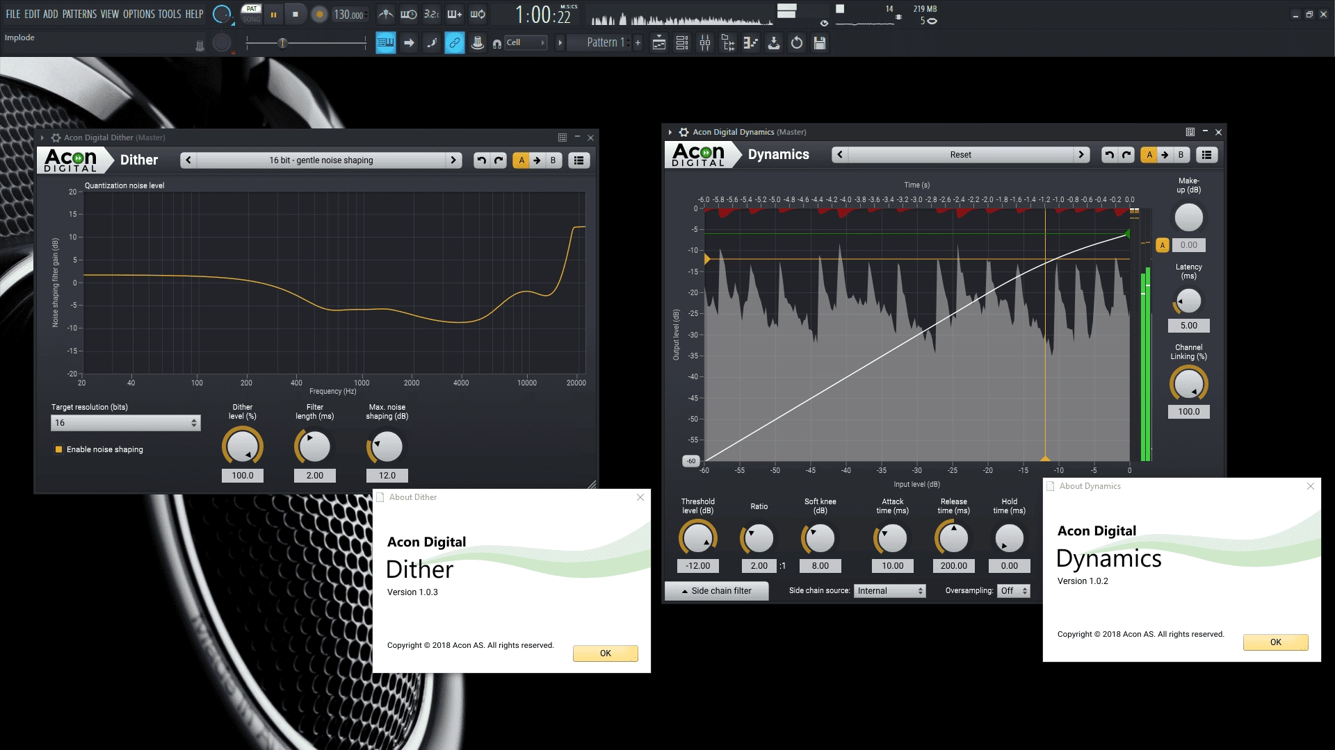
Task: Open the Oversampling Off dropdown
Action: pos(1014,591)
